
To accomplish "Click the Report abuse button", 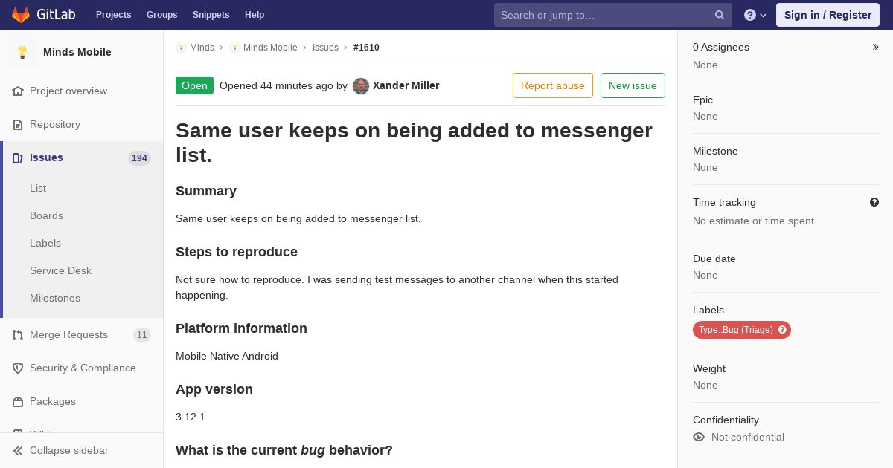I will tap(553, 85).
